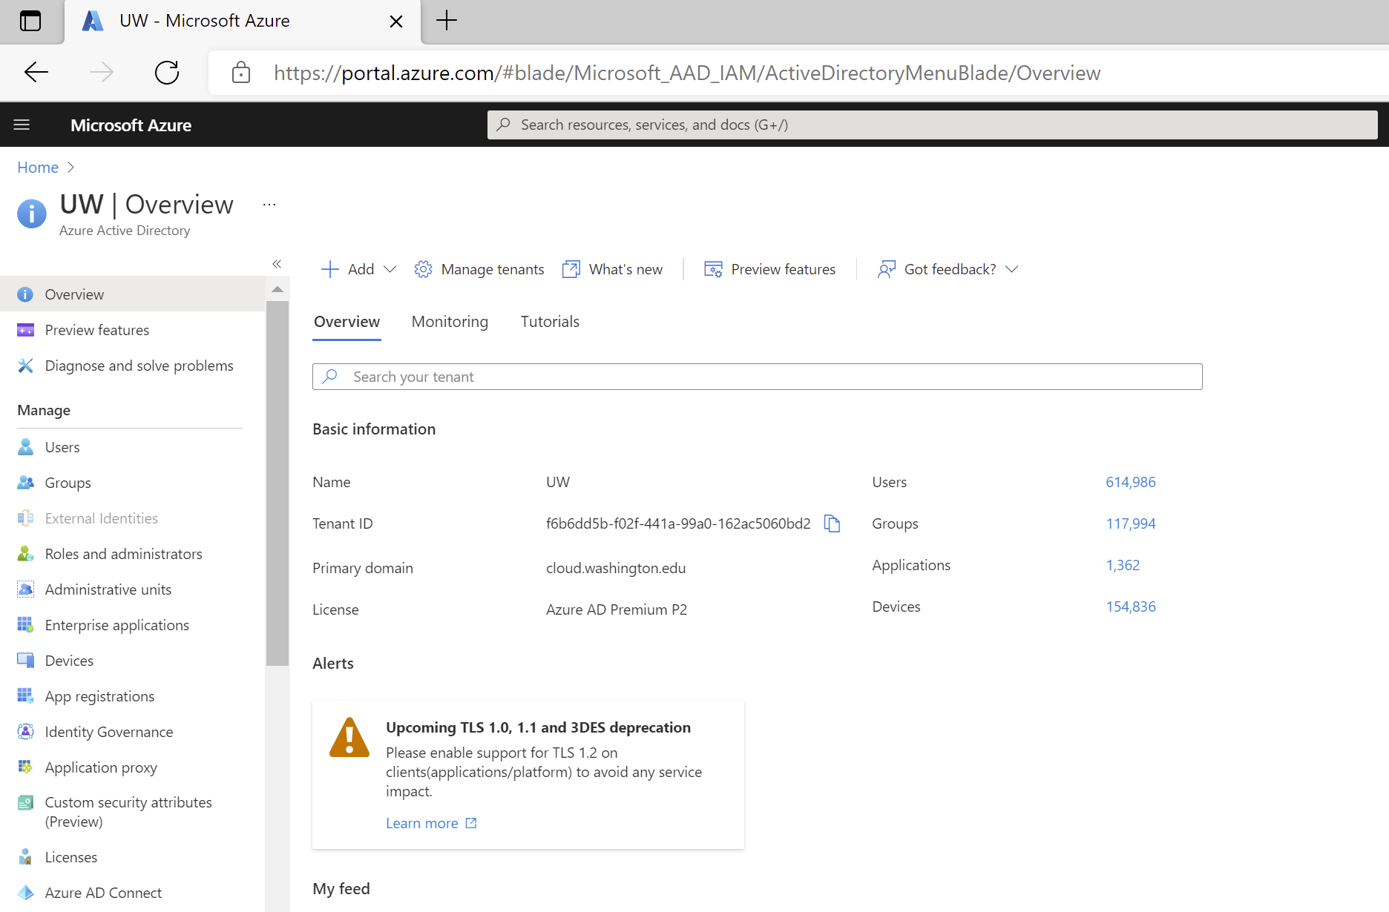The image size is (1389, 912).
Task: Open the Groups count 117,994
Action: pyautogui.click(x=1131, y=523)
